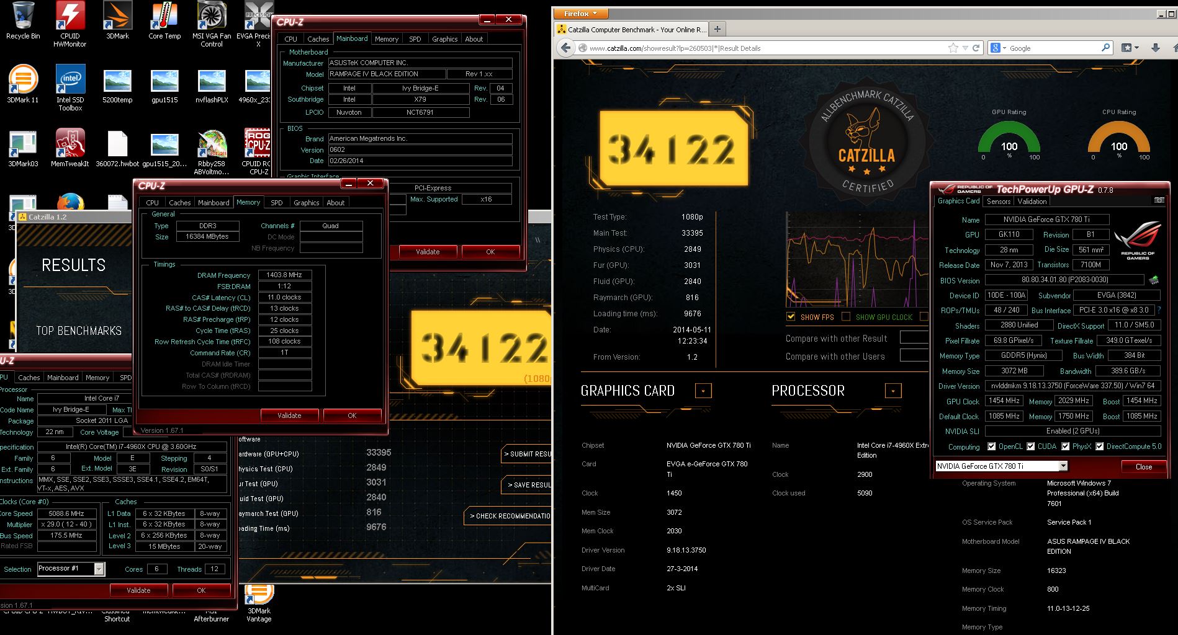Toggle PhysX checkbox in GPU-Z
This screenshot has height=635, width=1178.
point(1065,446)
